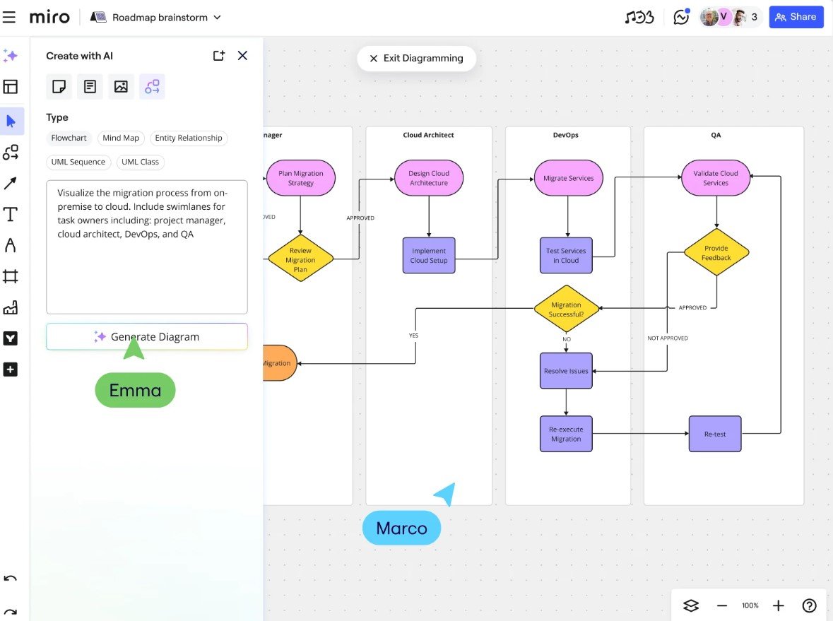Viewport: 833px width, 621px height.
Task: Select the Implement Cloud Setup box
Action: 429,256
